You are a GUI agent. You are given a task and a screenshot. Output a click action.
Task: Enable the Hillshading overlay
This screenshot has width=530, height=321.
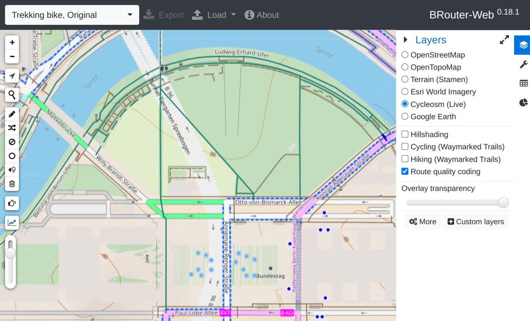coord(405,134)
